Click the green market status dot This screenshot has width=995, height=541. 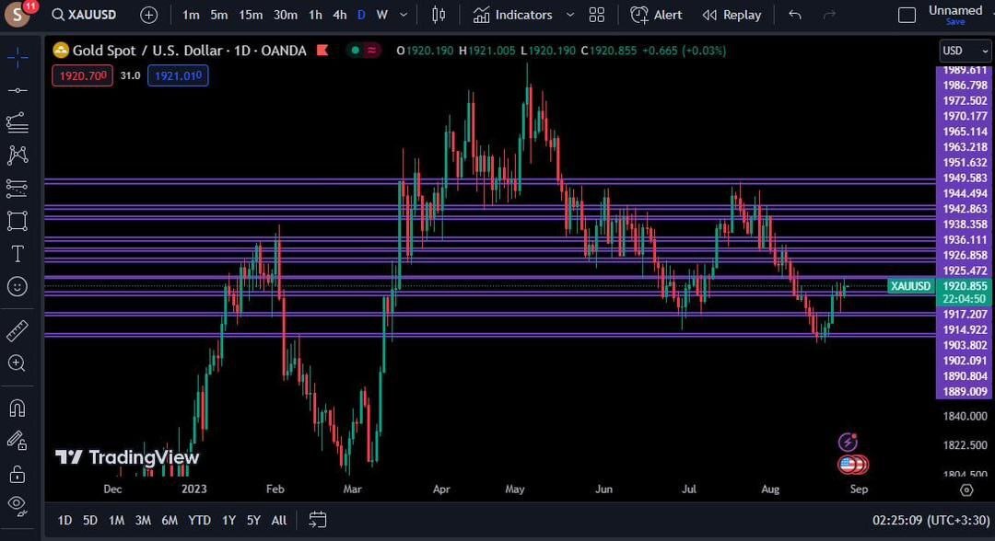point(356,50)
